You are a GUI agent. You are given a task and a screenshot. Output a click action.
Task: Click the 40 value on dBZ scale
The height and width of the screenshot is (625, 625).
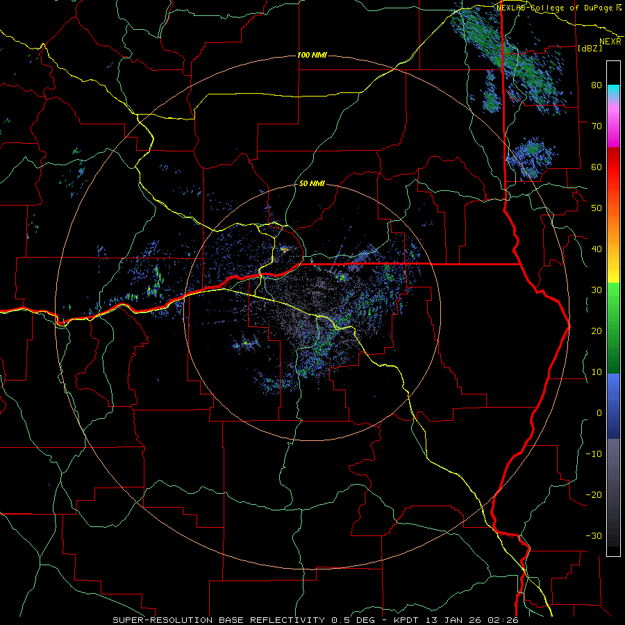click(x=597, y=249)
